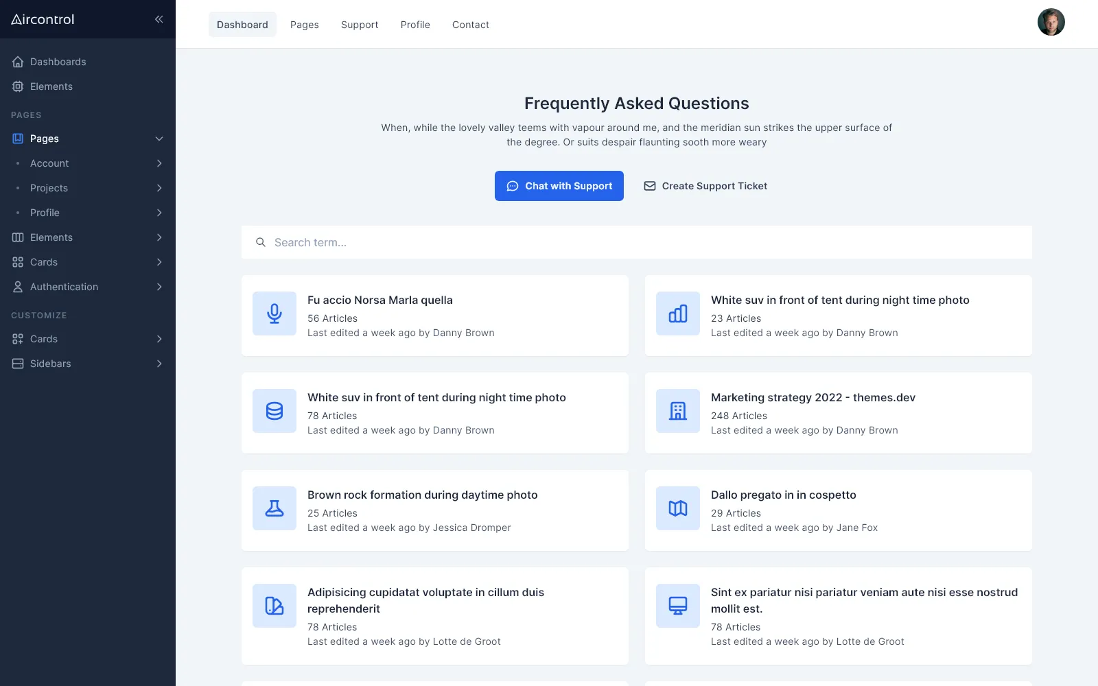Expand Elements submenu under Pages section
1098x686 pixels.
(x=159, y=237)
